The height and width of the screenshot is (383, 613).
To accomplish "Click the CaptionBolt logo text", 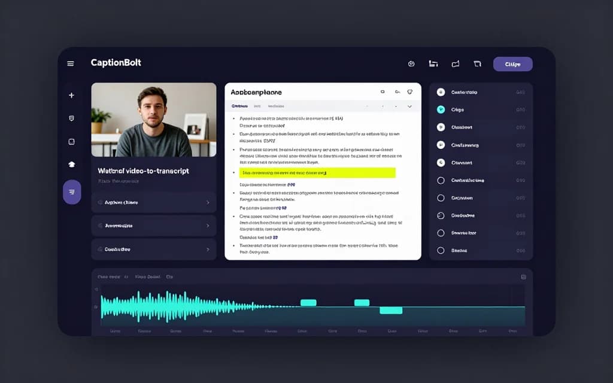I will point(116,62).
